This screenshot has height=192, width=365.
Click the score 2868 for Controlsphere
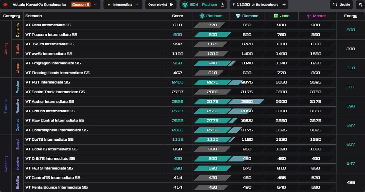pyautogui.click(x=178, y=130)
